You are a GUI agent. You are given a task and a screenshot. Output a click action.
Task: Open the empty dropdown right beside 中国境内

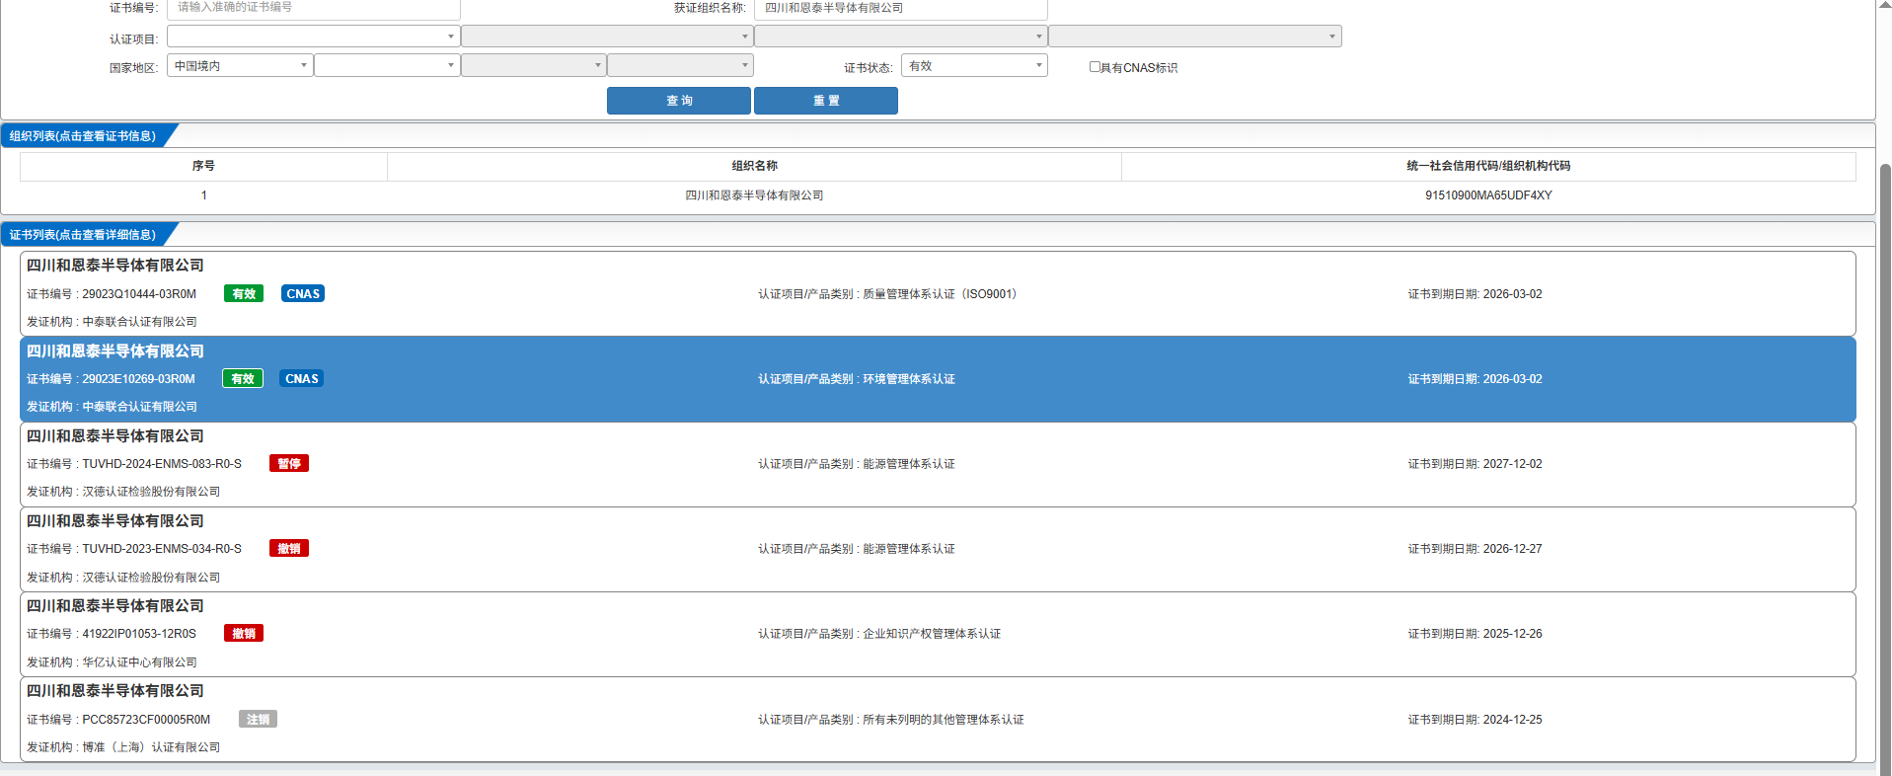(387, 66)
